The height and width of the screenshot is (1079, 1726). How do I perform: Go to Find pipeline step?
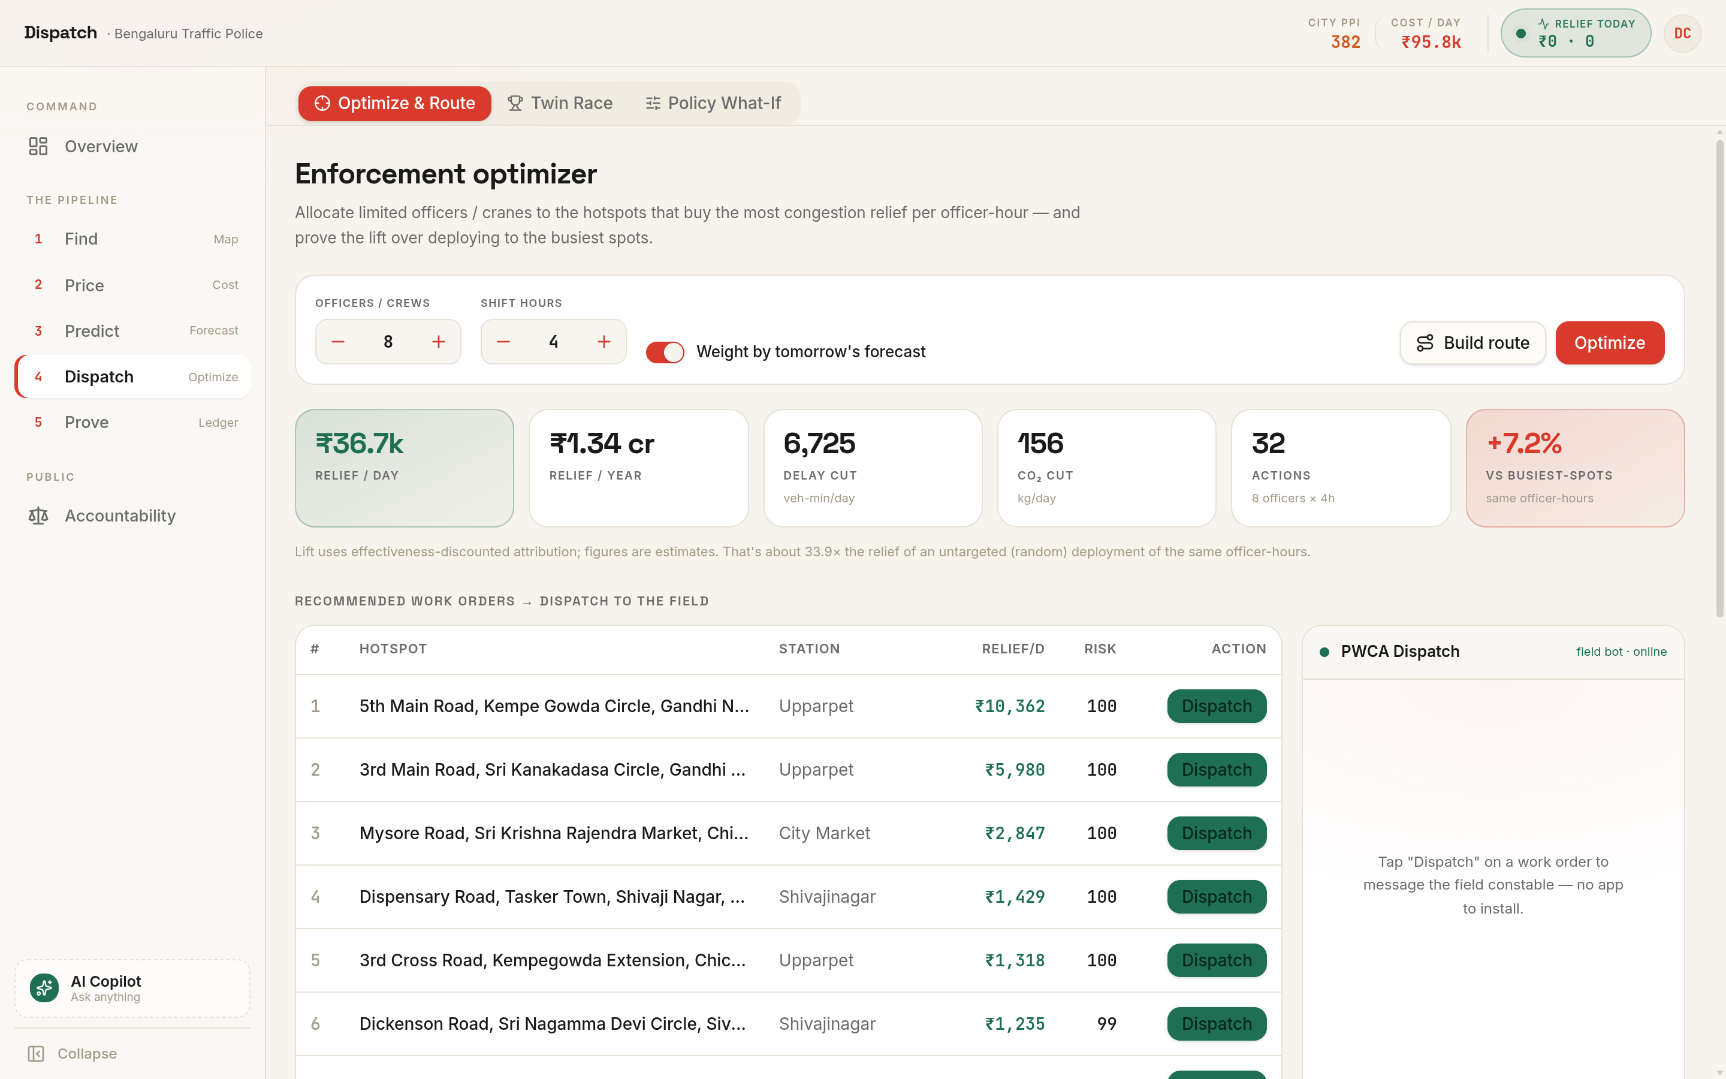(132, 239)
